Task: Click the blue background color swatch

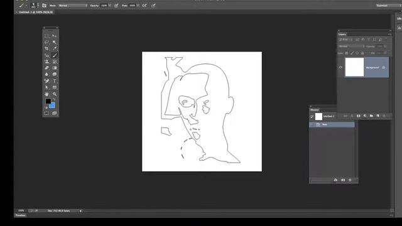Action: [x=53, y=106]
